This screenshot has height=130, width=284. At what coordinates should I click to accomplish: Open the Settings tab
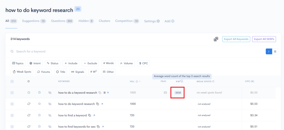(152, 21)
